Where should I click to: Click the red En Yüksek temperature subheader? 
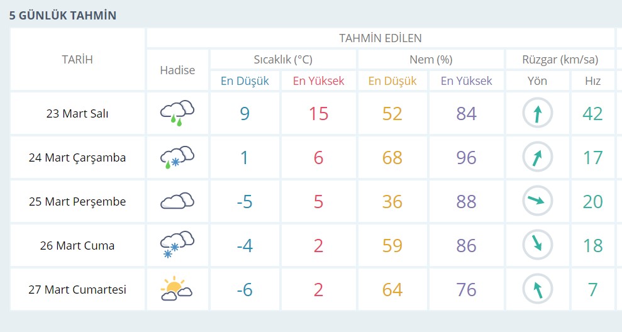(319, 80)
